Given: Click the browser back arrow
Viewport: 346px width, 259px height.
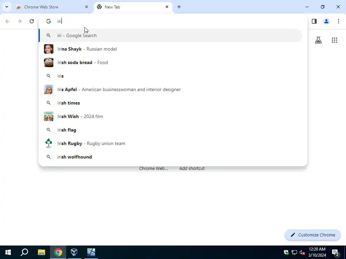Looking at the screenshot, I should tap(7, 21).
